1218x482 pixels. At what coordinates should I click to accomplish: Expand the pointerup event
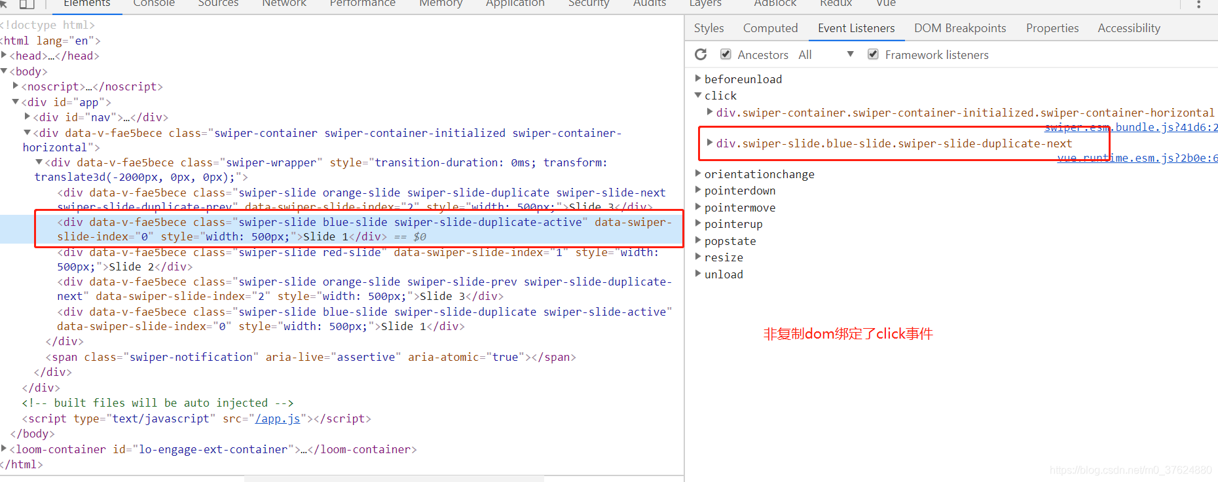[698, 223]
